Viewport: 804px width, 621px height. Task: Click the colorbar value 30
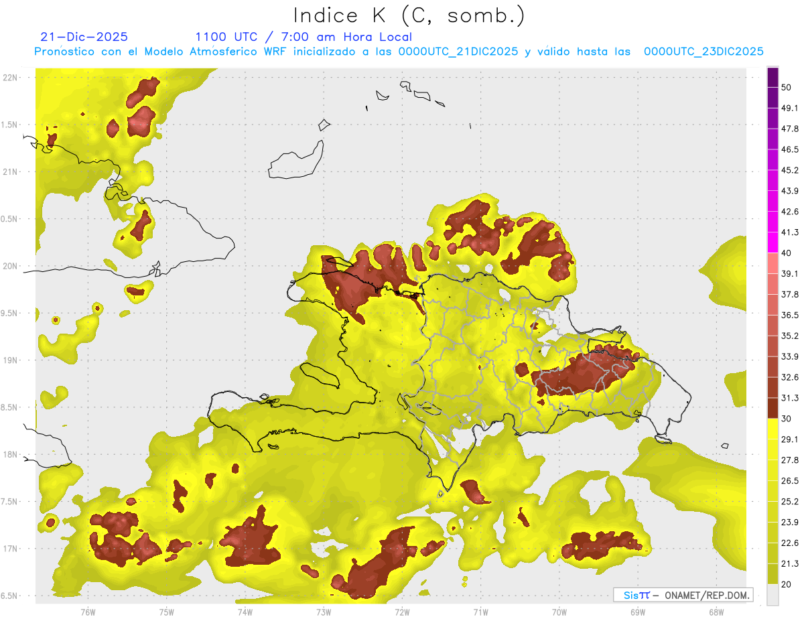coord(787,418)
